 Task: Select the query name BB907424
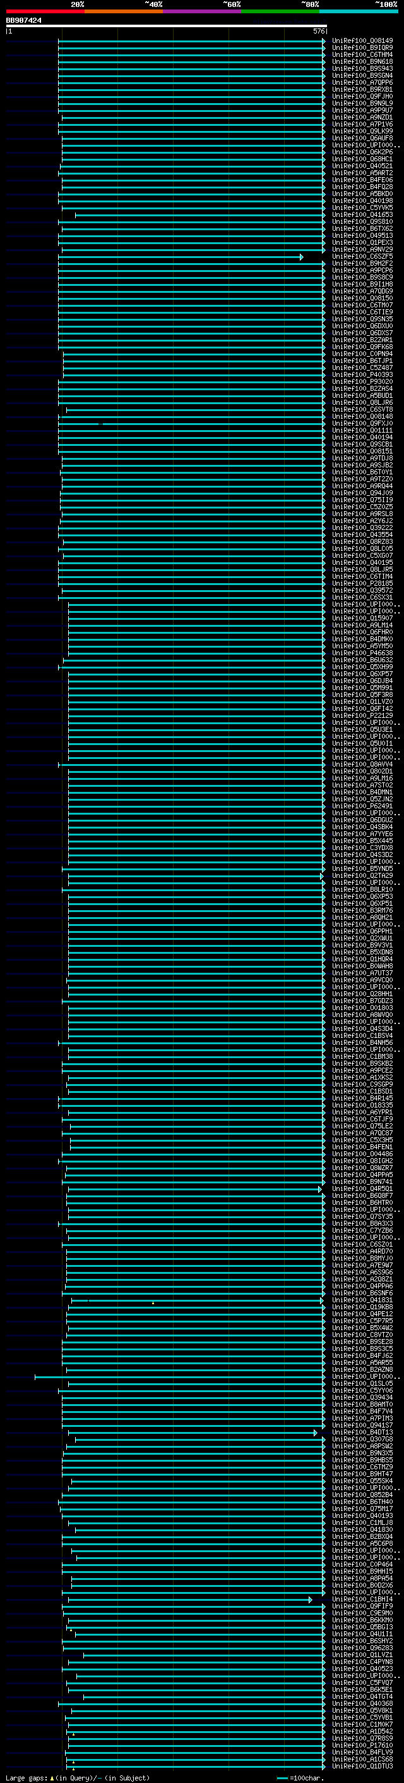pyautogui.click(x=23, y=20)
